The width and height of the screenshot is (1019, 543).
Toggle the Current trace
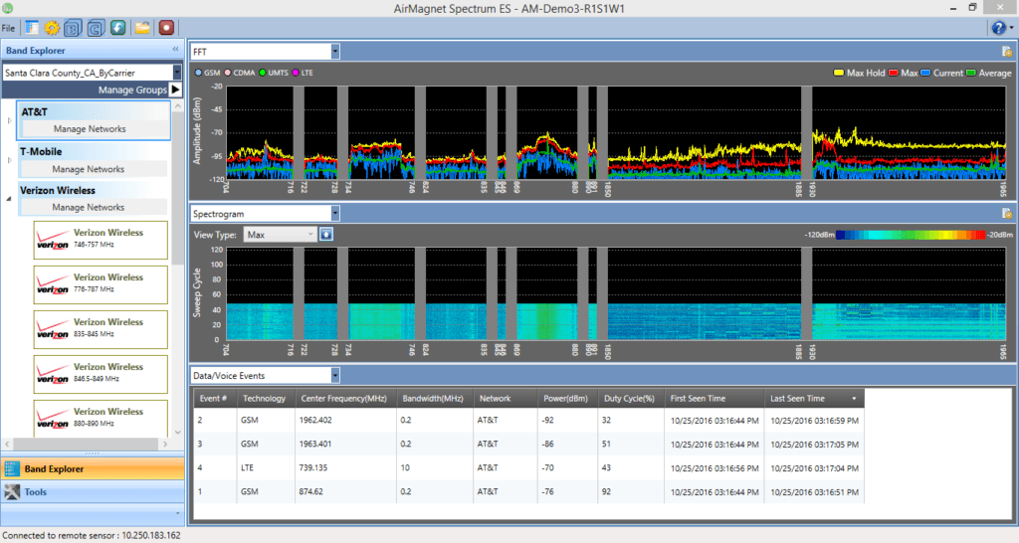pyautogui.click(x=925, y=73)
